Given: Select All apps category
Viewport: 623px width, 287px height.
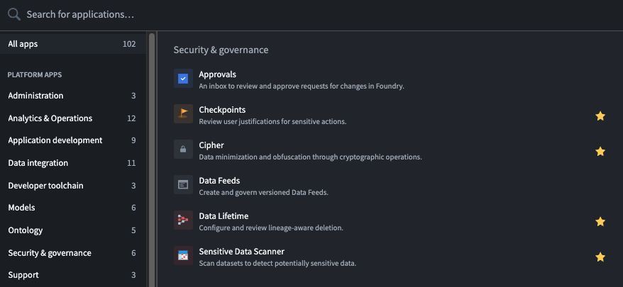Looking at the screenshot, I should click(73, 44).
